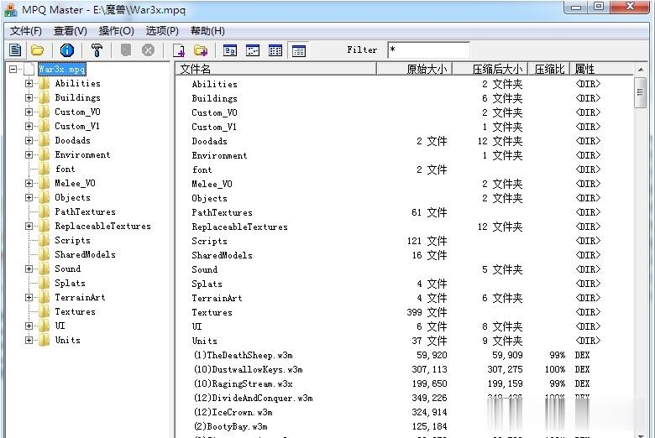Viewport: 655px width, 438px height.
Task: Open the 帮助(H) menu
Action: point(207,31)
